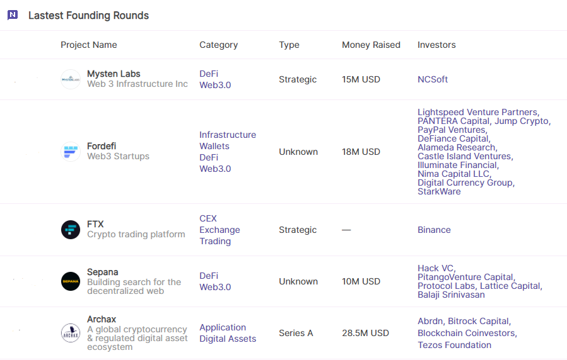Screen dimensions: 567x360
Task: Open Jump Crypto investor link
Action: (522, 121)
